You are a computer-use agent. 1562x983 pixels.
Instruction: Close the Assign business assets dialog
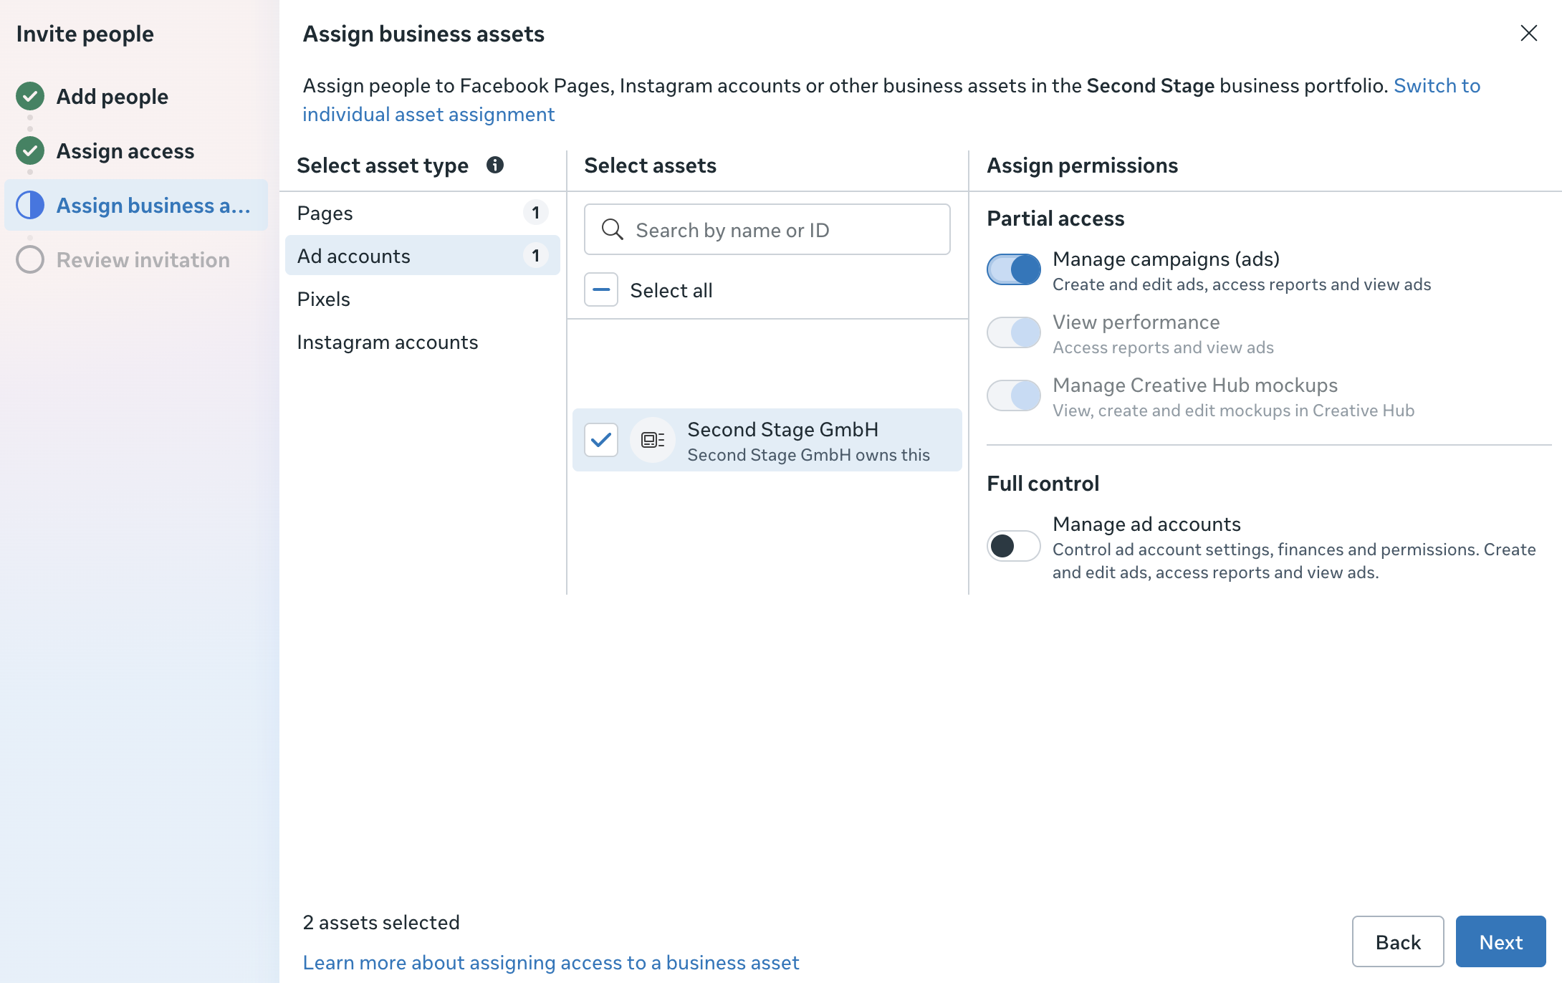(x=1529, y=33)
